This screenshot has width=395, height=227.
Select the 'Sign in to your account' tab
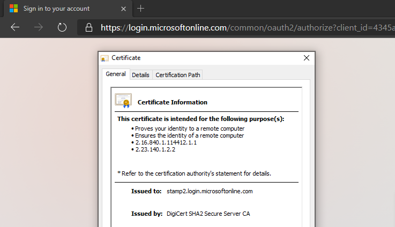pos(68,9)
